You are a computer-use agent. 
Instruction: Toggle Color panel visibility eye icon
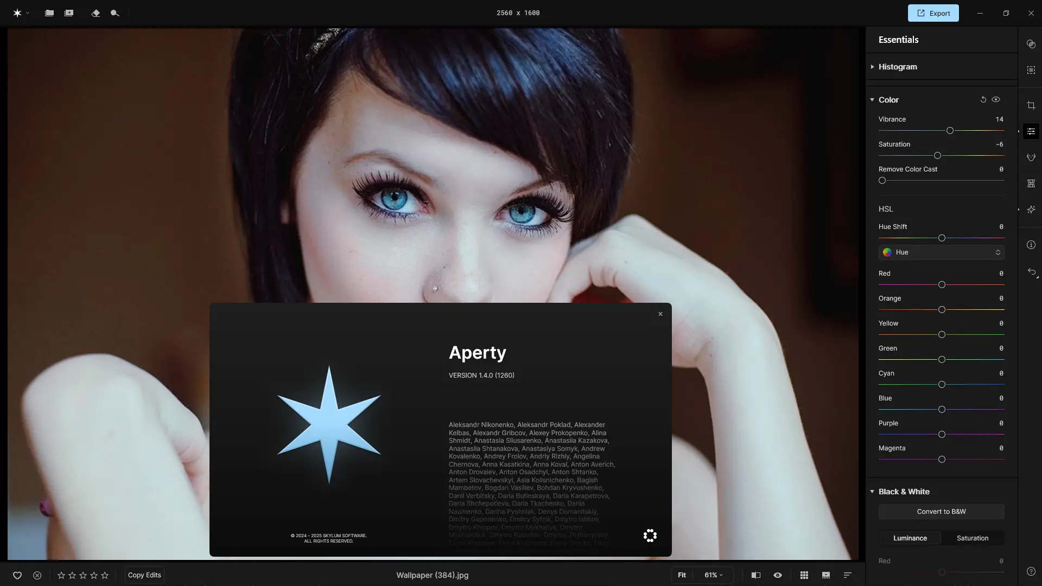tap(996, 100)
